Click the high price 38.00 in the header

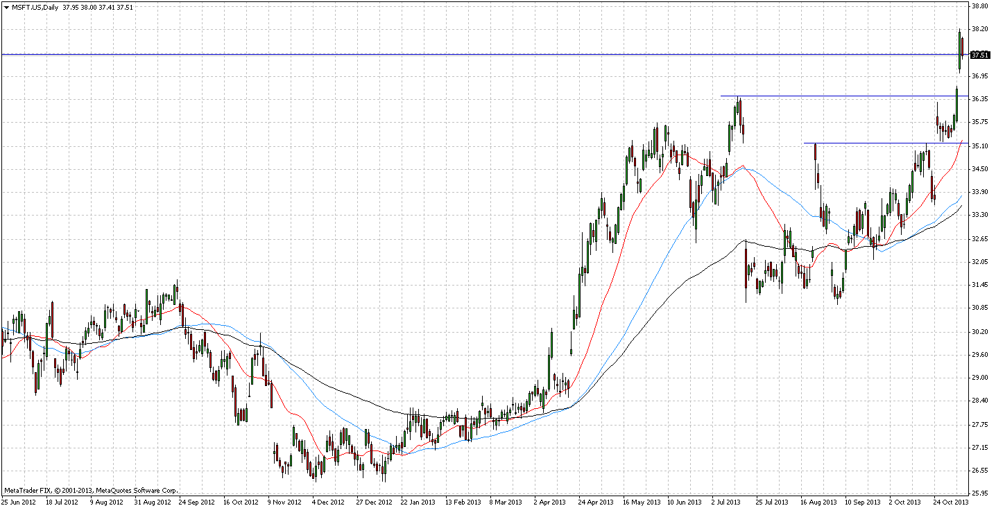click(x=89, y=7)
